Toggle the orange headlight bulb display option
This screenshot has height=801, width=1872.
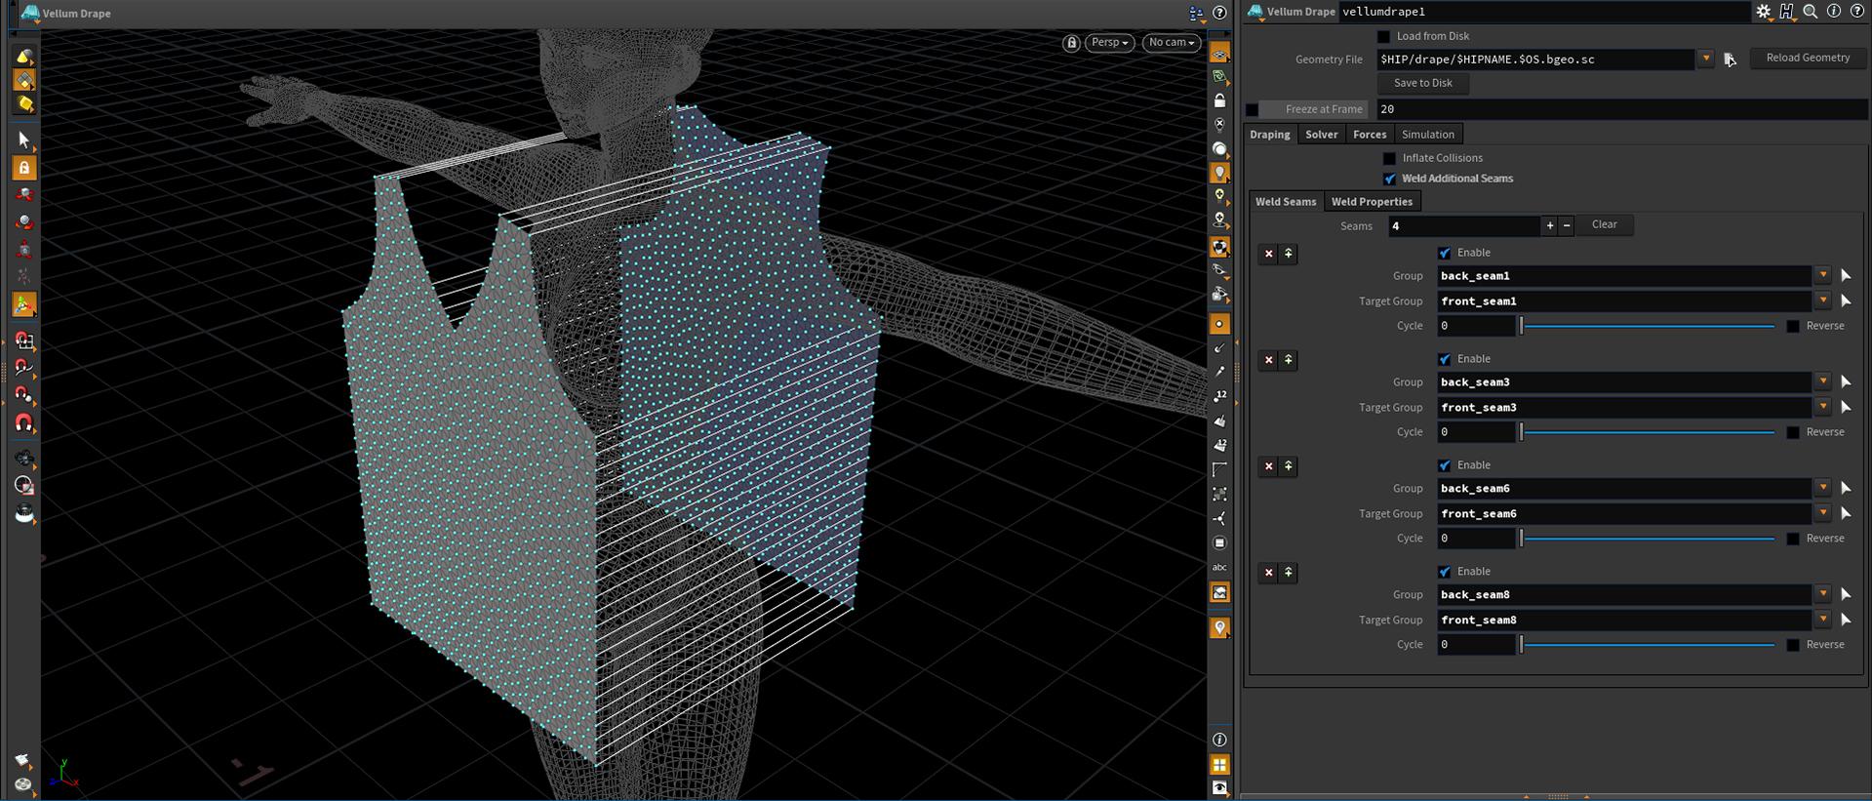coord(1219,173)
